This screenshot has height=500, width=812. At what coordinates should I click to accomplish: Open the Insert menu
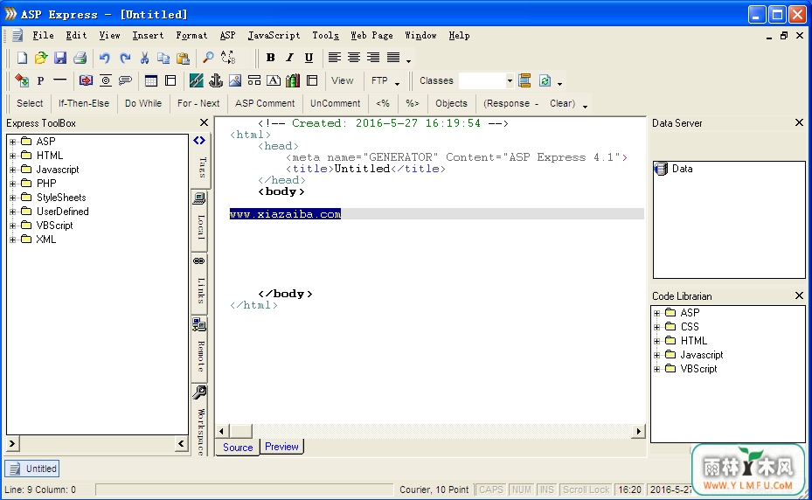click(x=148, y=35)
